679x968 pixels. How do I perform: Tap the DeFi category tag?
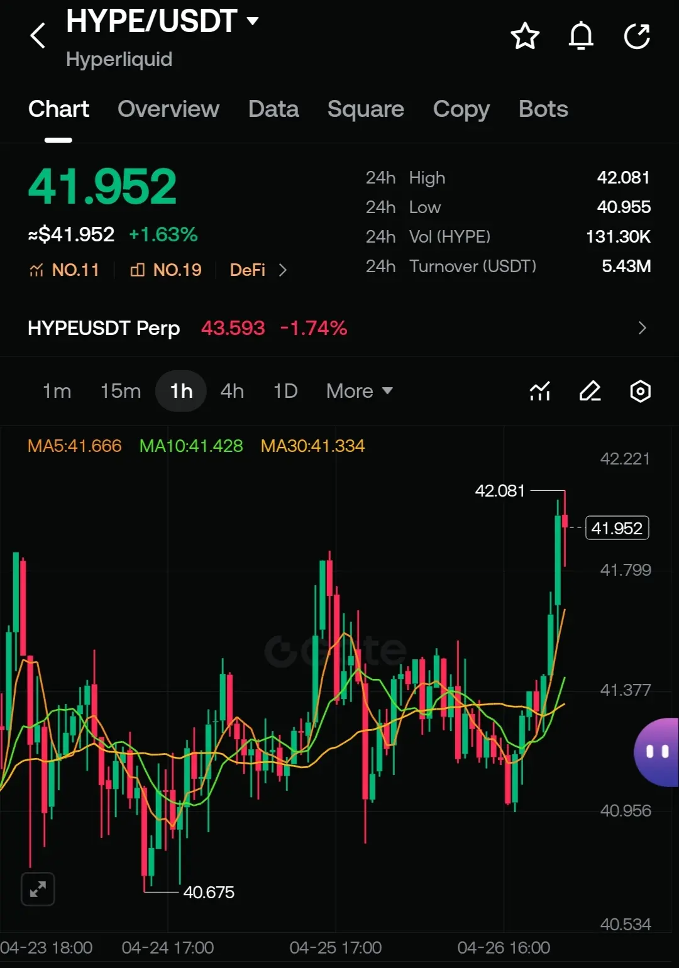(x=248, y=270)
